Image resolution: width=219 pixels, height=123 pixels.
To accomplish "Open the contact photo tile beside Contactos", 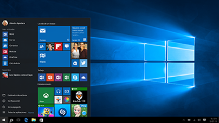I will (x=50, y=46).
